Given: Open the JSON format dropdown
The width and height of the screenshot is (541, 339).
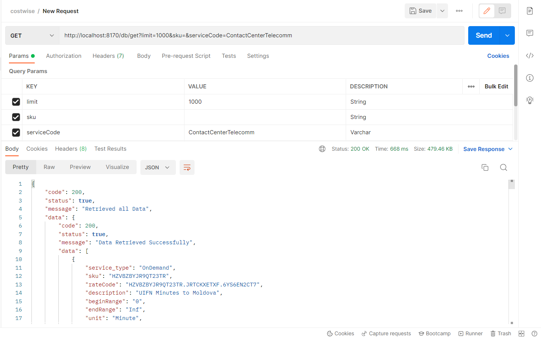Looking at the screenshot, I should (x=158, y=167).
